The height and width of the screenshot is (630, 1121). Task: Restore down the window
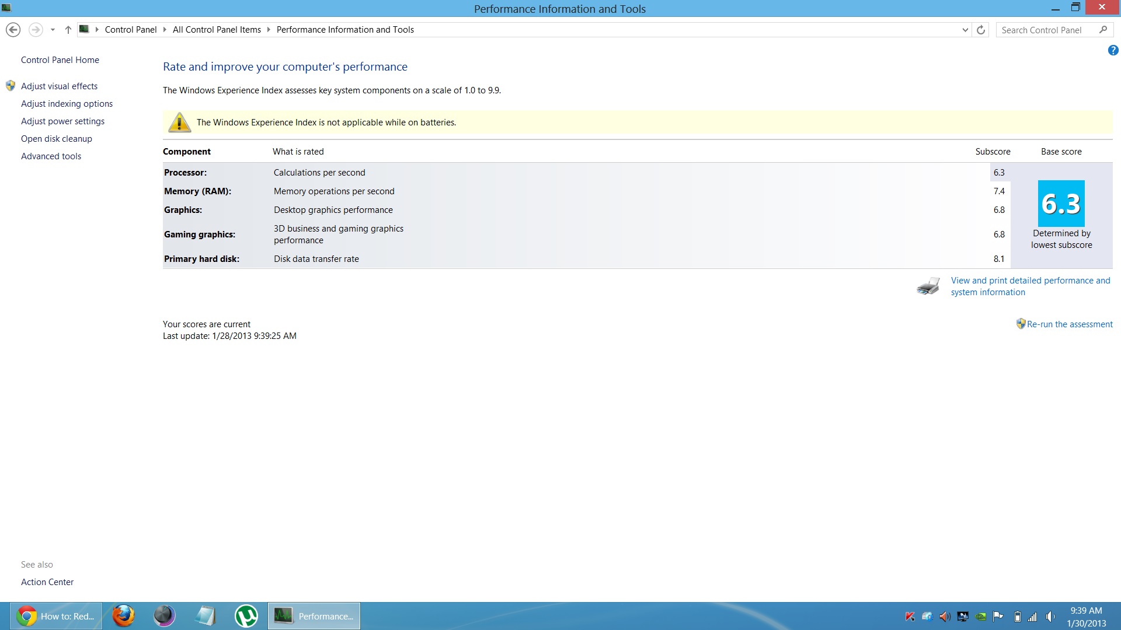(x=1075, y=8)
